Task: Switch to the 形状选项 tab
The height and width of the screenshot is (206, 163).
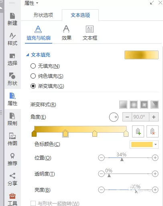Action: coord(43,15)
